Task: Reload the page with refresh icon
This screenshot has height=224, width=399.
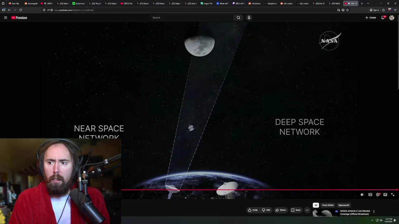Action: click(21, 10)
